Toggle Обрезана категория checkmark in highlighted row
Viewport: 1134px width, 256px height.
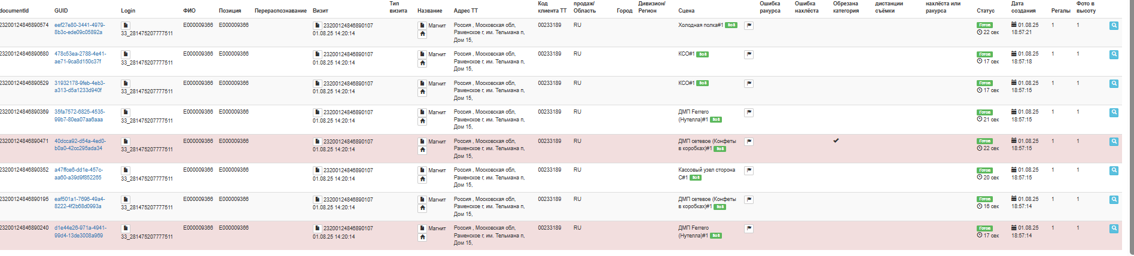tap(836, 141)
